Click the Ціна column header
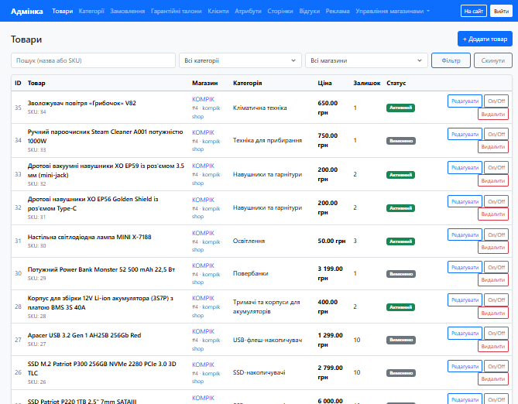518x404 pixels. 324,83
